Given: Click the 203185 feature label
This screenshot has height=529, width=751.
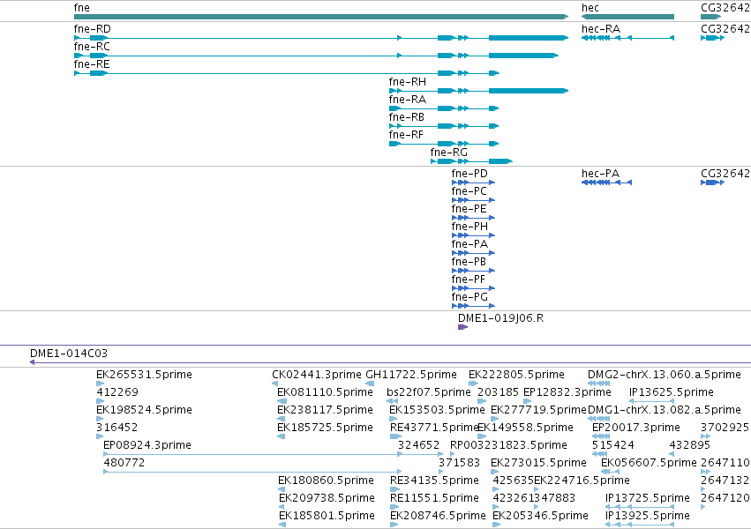Looking at the screenshot, I should [x=498, y=392].
